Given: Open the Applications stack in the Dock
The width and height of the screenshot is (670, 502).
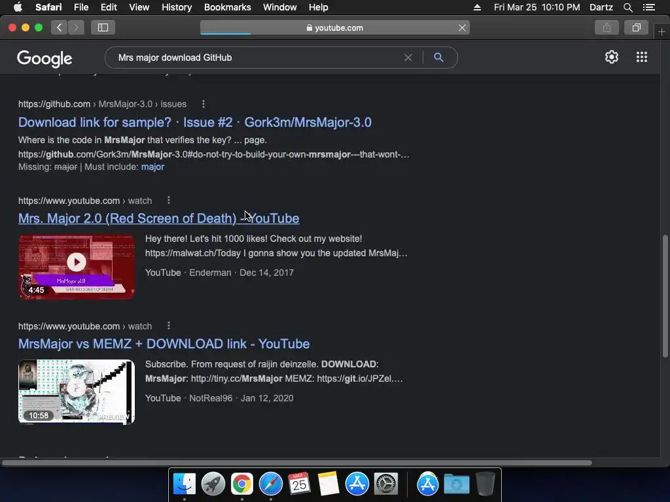Looking at the screenshot, I should (x=428, y=484).
